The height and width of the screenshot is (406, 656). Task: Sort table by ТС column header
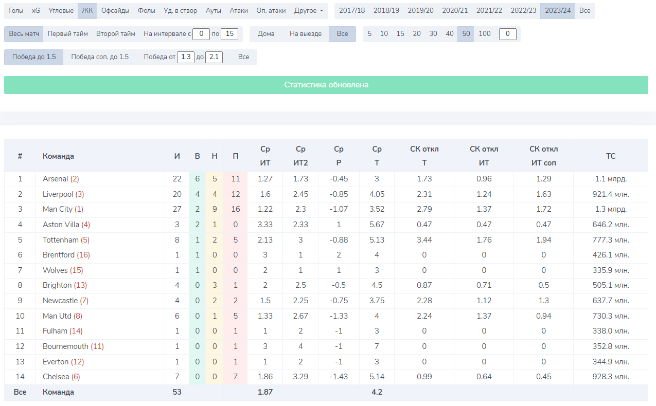pos(610,156)
